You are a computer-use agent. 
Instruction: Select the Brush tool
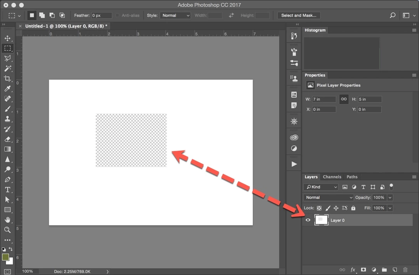7,109
